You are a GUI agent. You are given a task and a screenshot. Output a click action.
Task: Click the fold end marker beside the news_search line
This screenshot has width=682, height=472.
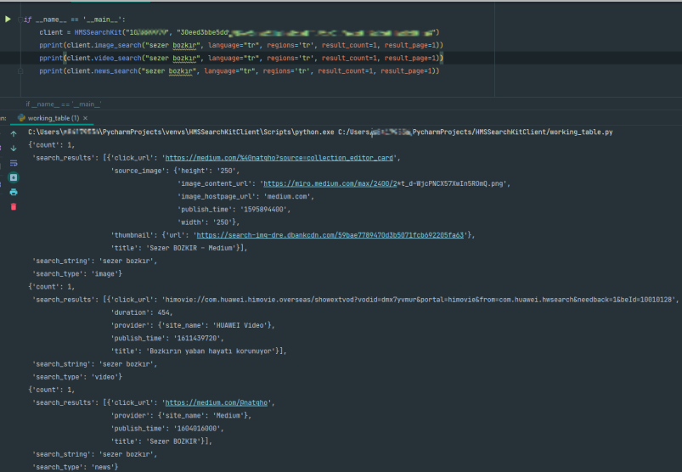tap(20, 70)
